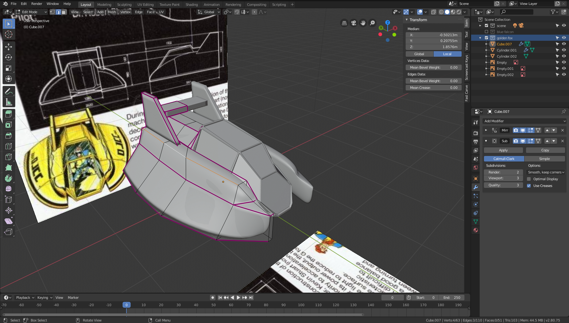Select the Extrude Region tool

pyautogui.click(x=9, y=114)
